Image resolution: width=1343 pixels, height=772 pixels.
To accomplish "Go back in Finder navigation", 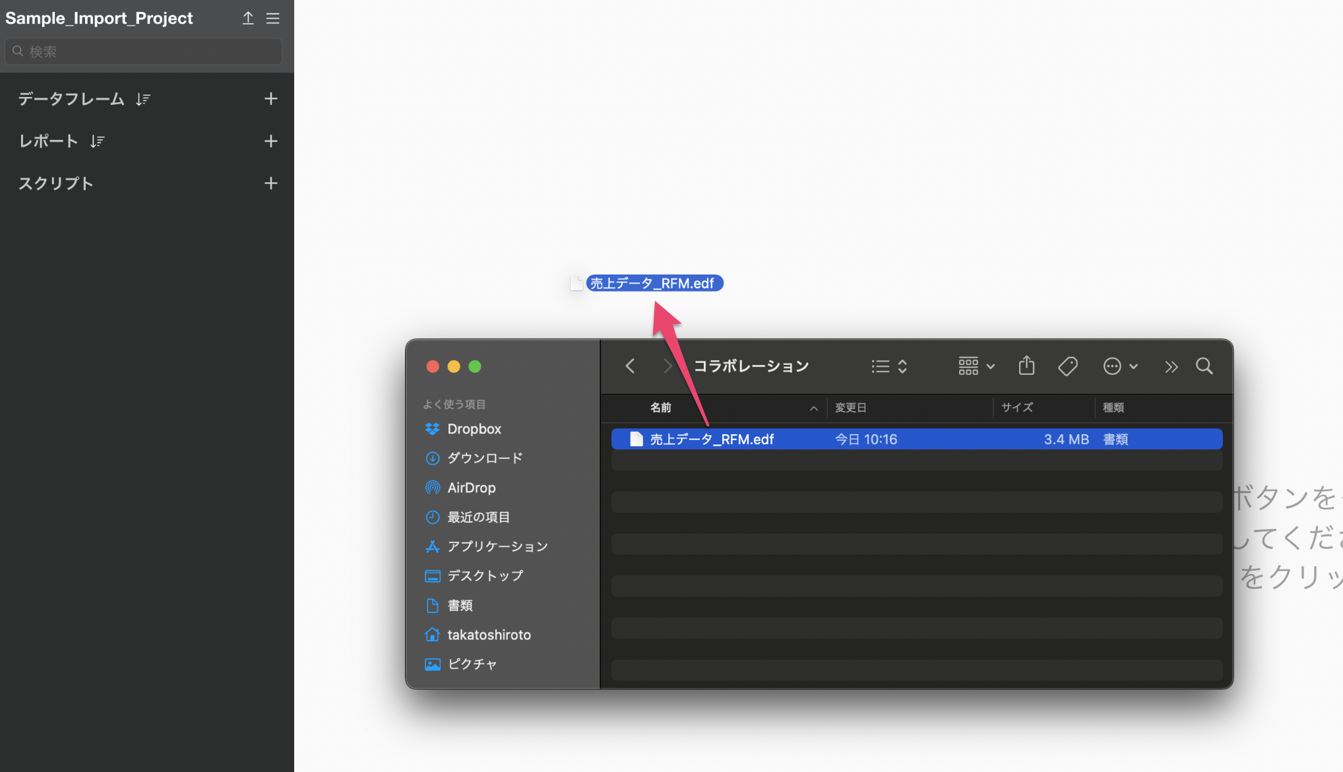I will pyautogui.click(x=630, y=366).
